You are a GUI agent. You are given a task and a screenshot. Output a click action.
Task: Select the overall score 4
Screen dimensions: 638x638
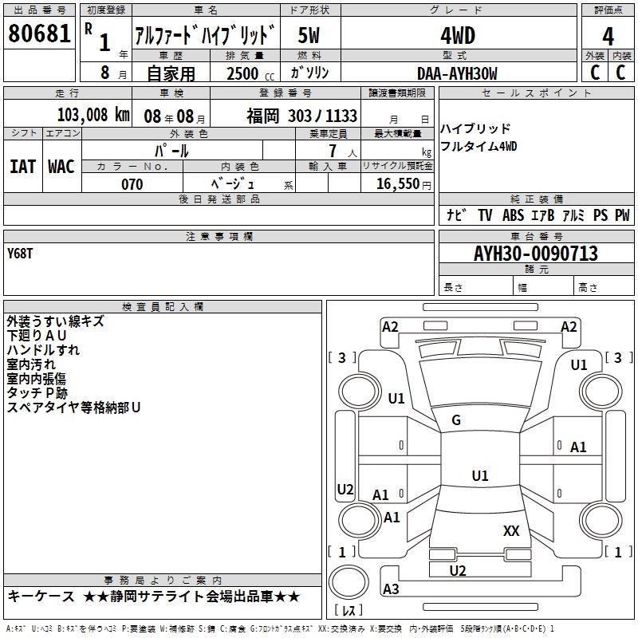tap(608, 36)
